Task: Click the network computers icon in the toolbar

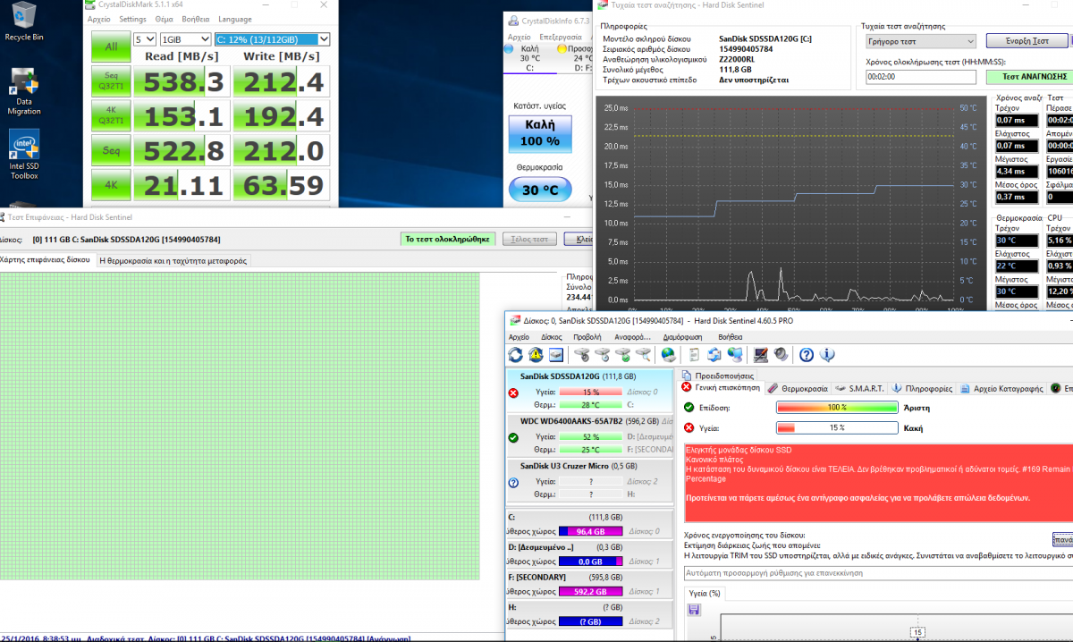Action: click(x=735, y=355)
